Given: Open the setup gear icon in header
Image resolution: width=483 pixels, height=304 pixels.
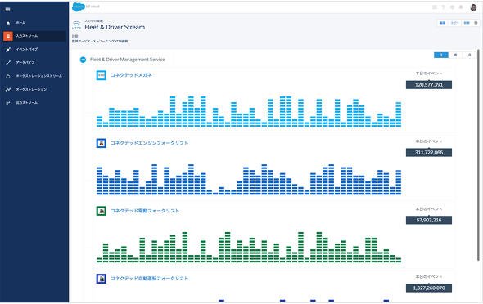Looking at the screenshot, I should (452, 7).
